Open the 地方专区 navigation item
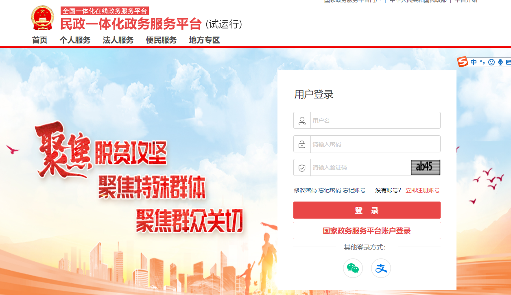Screen dimensions: 511x295 click(x=204, y=40)
